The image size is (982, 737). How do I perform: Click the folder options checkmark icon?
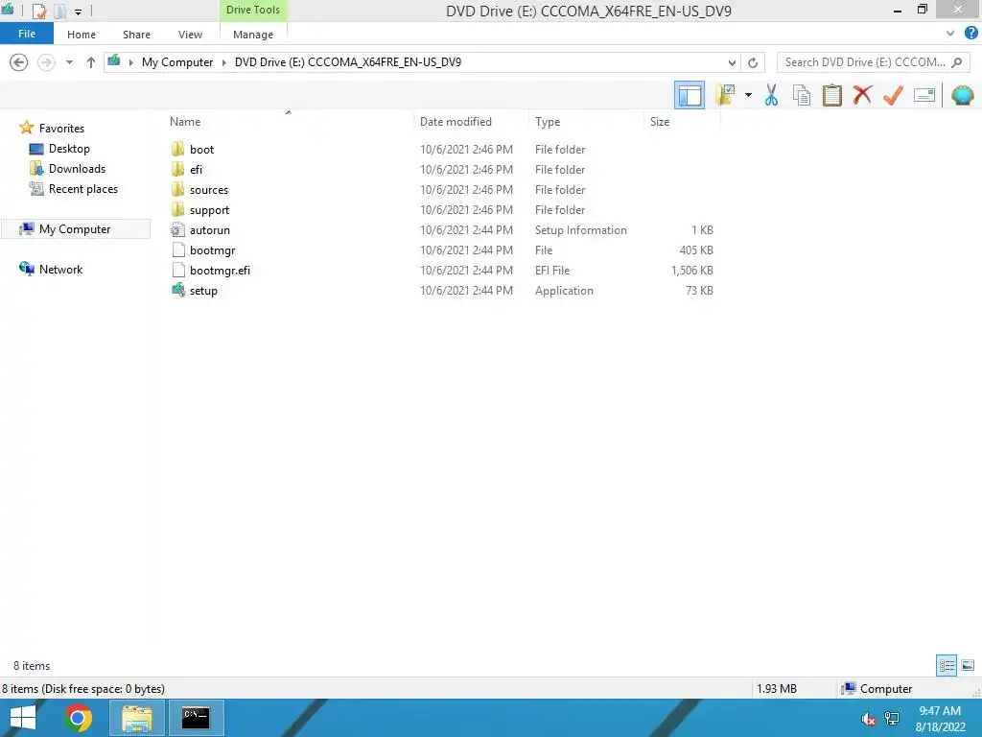pyautogui.click(x=725, y=95)
